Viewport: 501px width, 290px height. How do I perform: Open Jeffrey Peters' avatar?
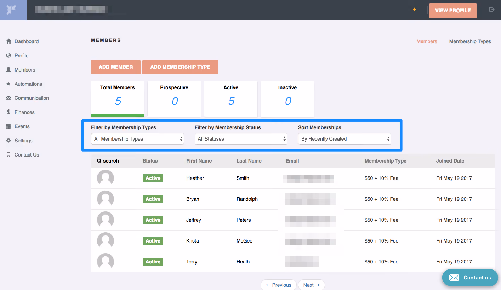pos(106,220)
